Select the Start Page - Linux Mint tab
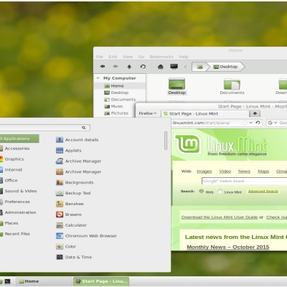This screenshot has width=287, height=287. 205,113
